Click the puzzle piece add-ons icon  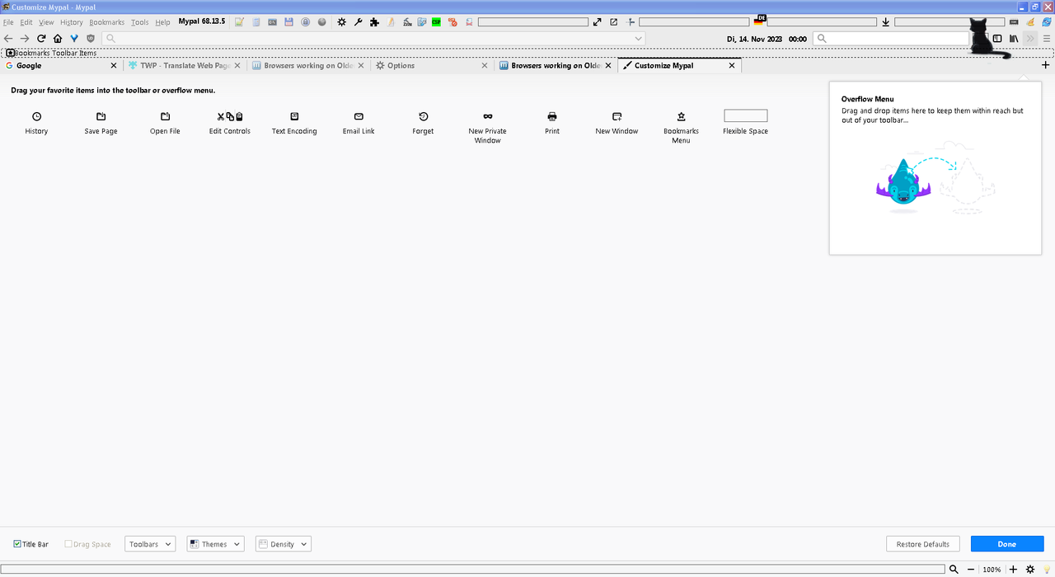click(x=374, y=22)
